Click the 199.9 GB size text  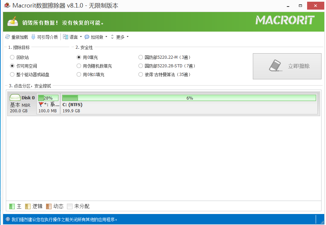tap(71, 111)
